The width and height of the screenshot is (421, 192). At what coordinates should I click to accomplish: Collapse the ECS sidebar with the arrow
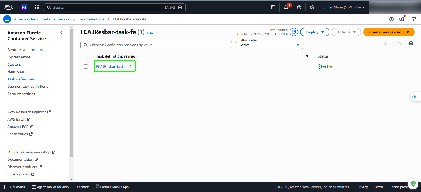pos(61,33)
